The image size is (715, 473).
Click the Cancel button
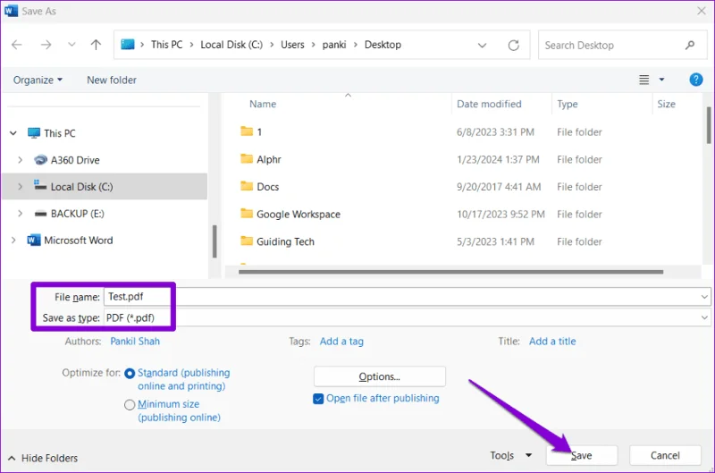[665, 455]
